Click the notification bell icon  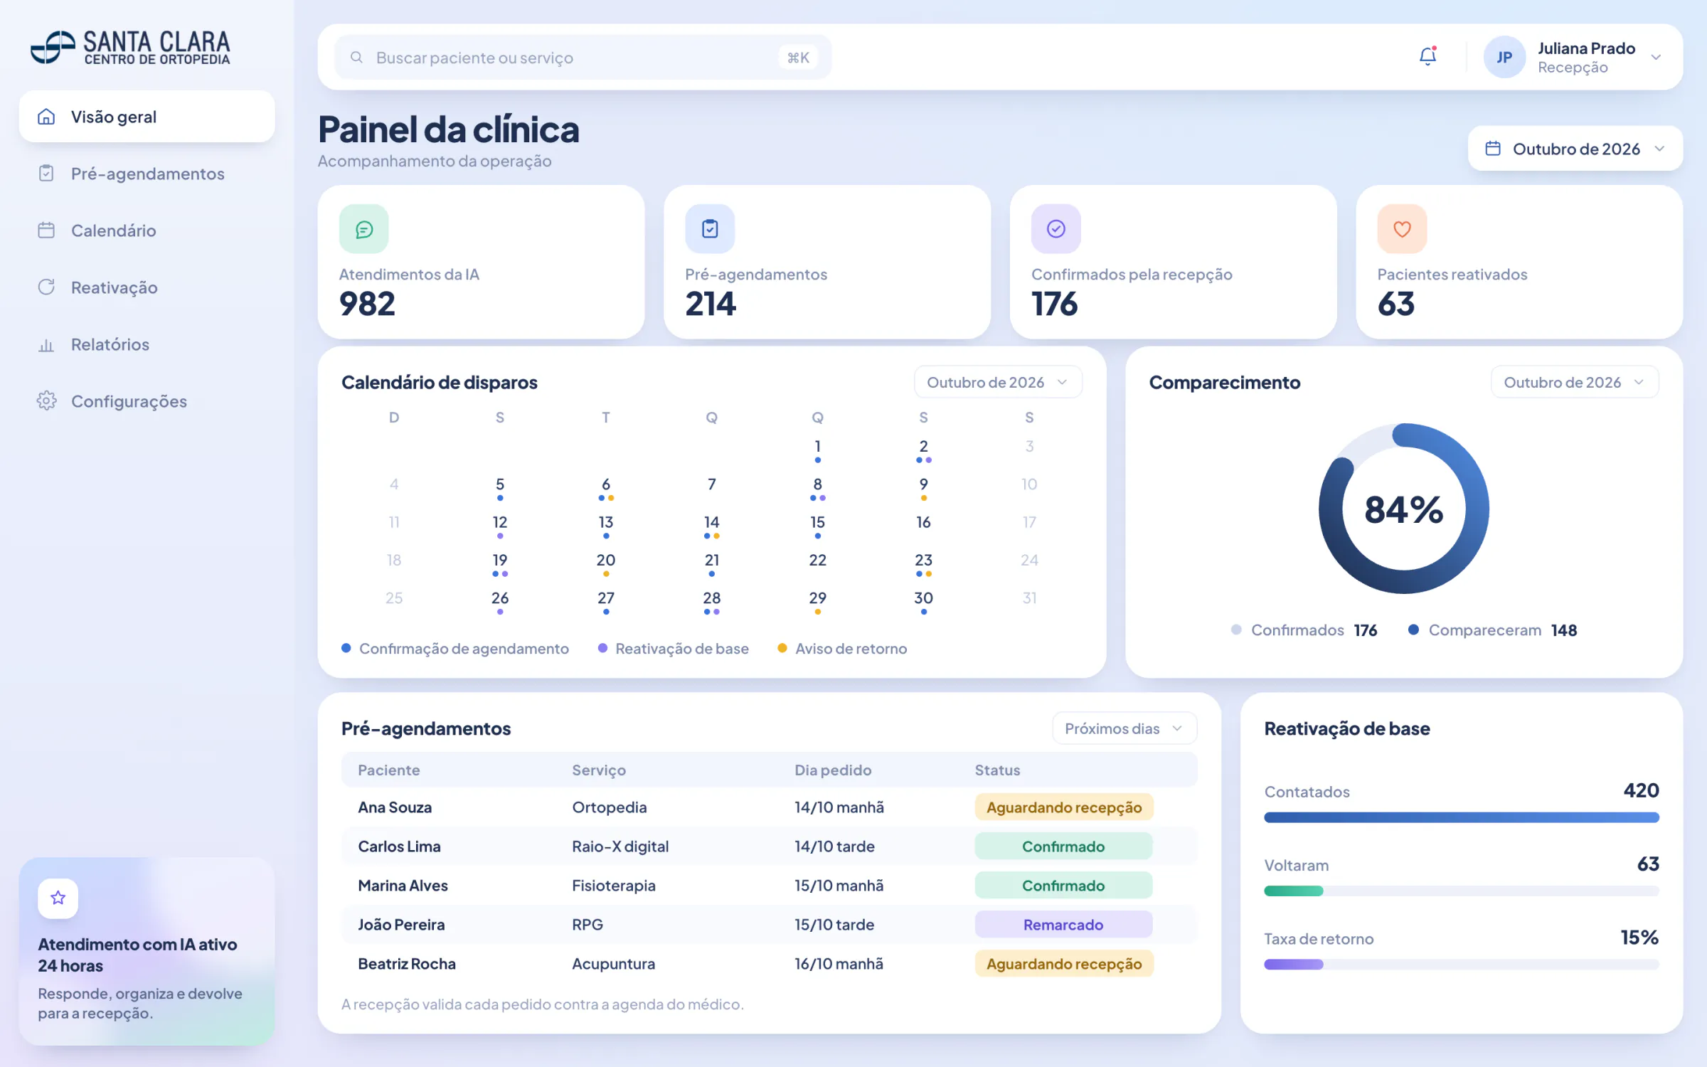coord(1427,56)
